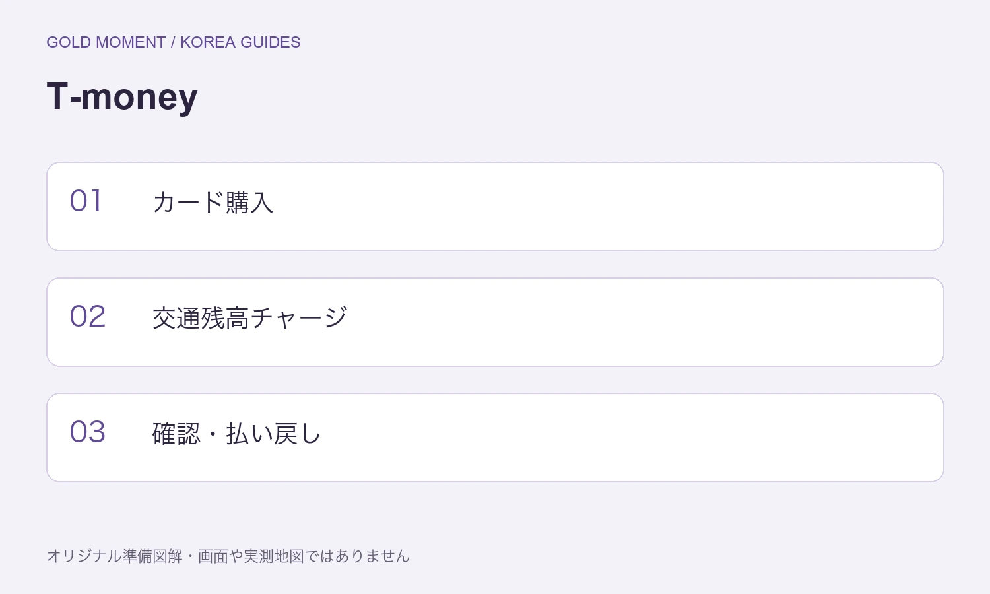Viewport: 990px width, 594px height.
Task: Click the カード購入 label text
Action: point(213,202)
